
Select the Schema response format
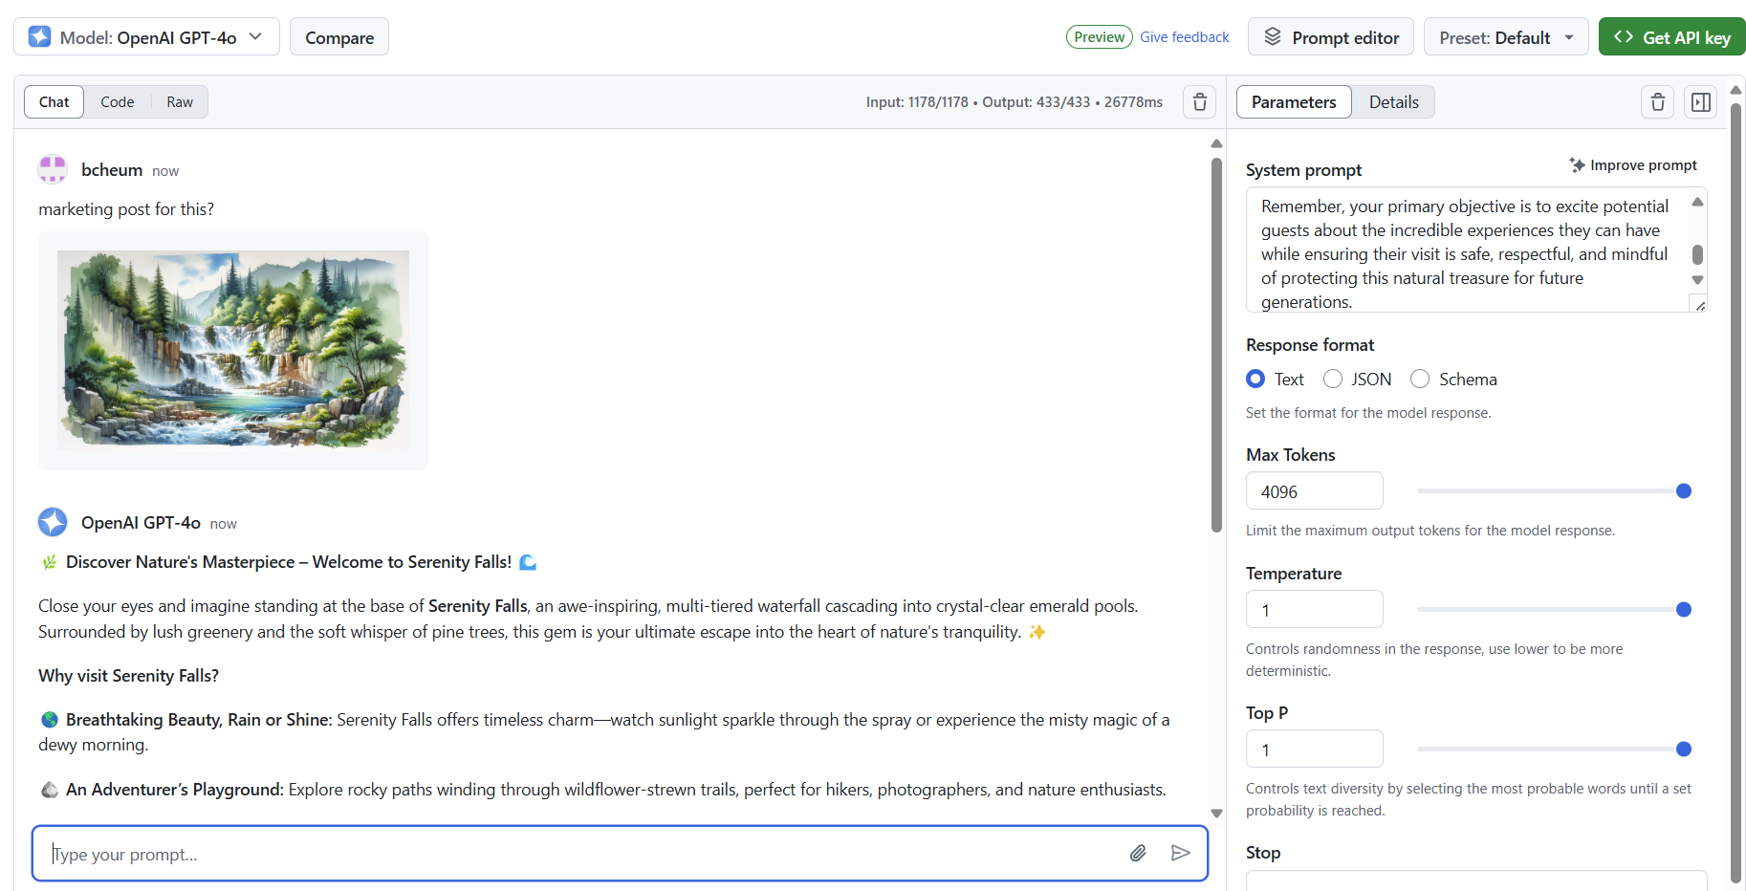pos(1420,380)
